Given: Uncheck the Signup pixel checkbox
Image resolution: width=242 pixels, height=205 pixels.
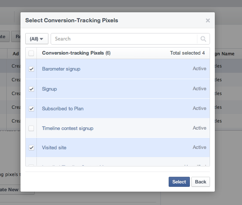Looking at the screenshot, I should 31,89.
